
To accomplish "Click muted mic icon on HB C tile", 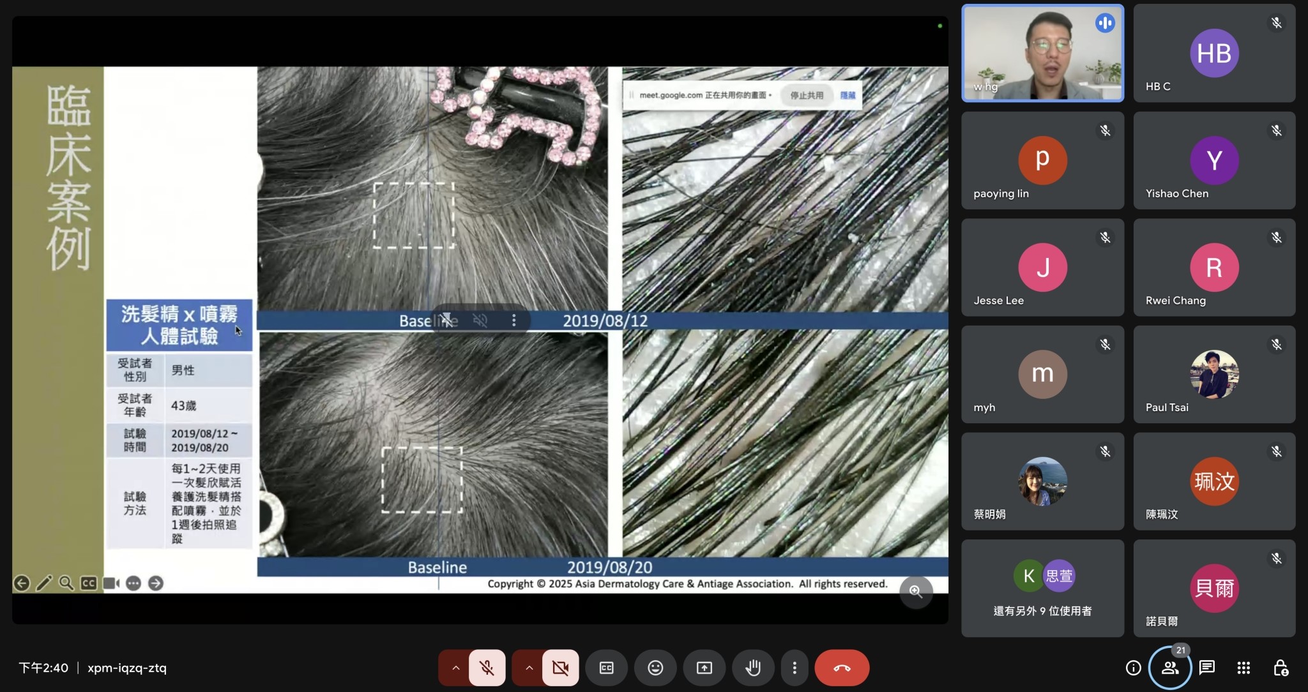I will (x=1276, y=23).
